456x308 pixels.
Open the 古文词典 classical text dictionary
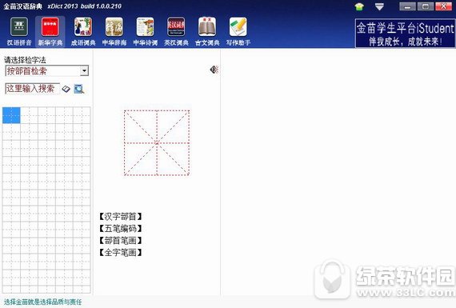tap(207, 31)
